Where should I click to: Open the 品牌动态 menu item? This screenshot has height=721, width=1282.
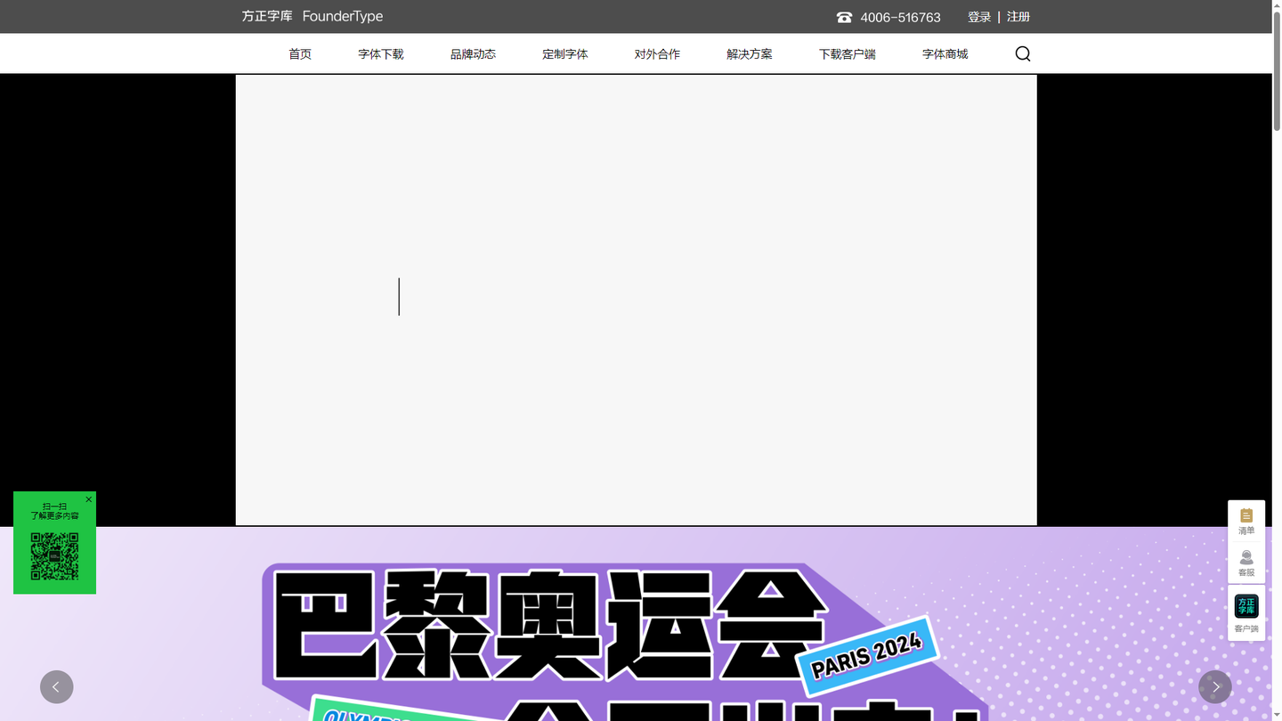click(473, 54)
